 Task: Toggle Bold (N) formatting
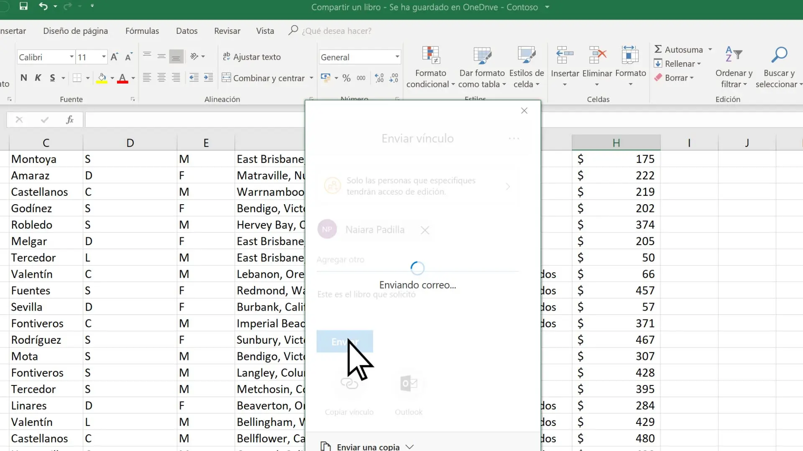[x=24, y=78]
